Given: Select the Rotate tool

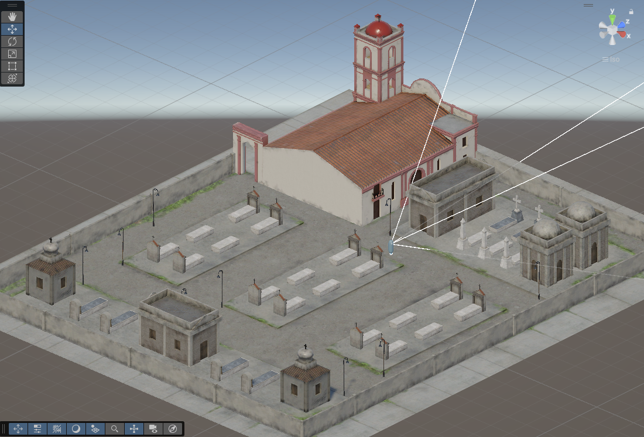Looking at the screenshot, I should 12,42.
